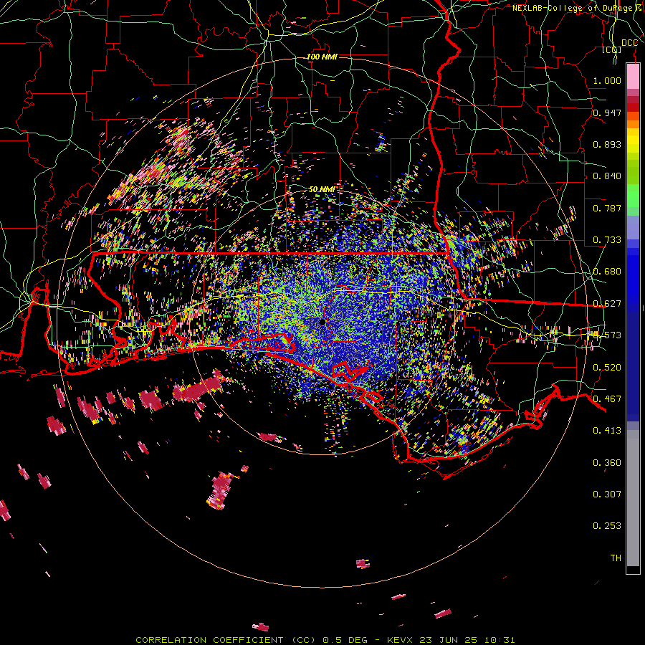Click the 0.680 color scale value
645x645 pixels.
[x=607, y=272]
